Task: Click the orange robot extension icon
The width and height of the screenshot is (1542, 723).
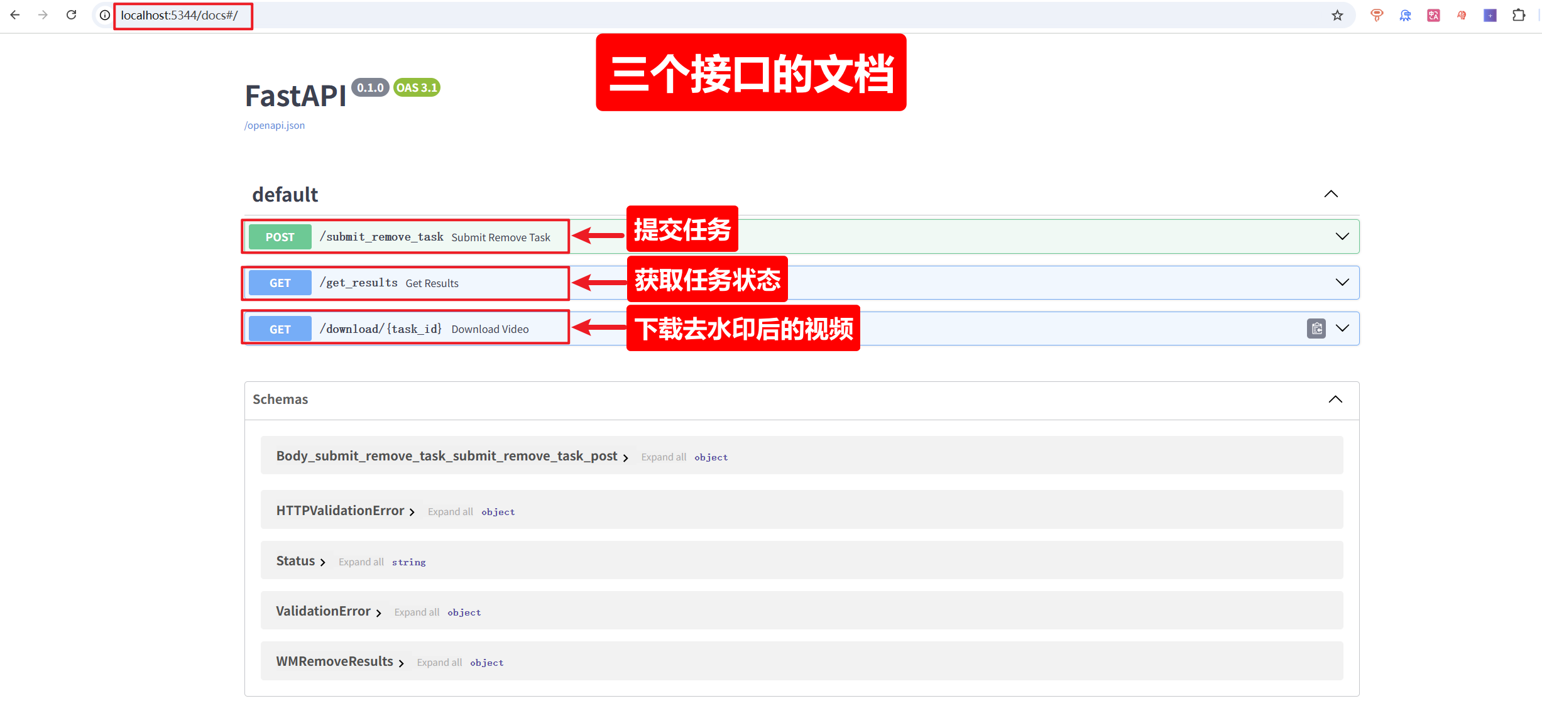Action: (1376, 15)
